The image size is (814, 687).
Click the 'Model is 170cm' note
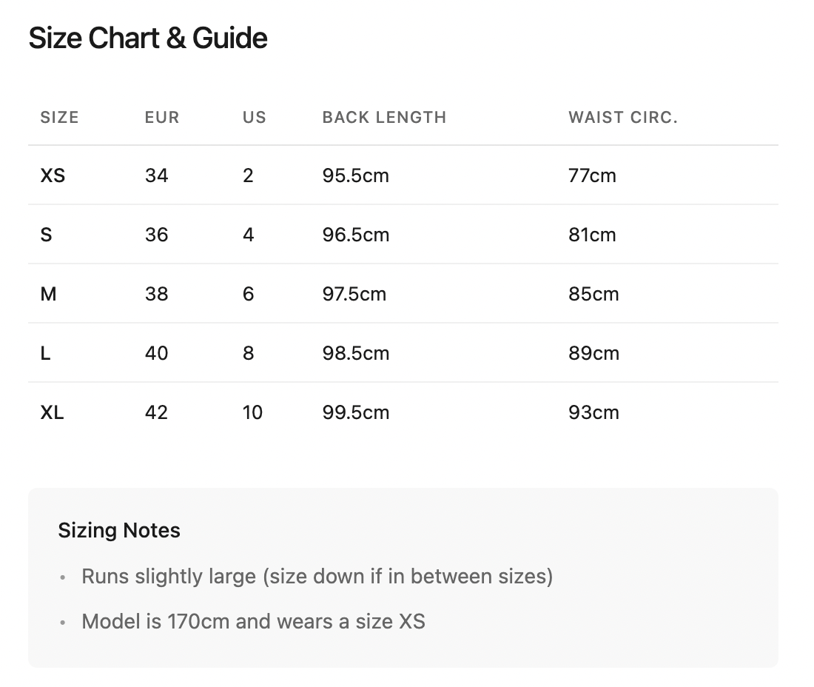253,621
